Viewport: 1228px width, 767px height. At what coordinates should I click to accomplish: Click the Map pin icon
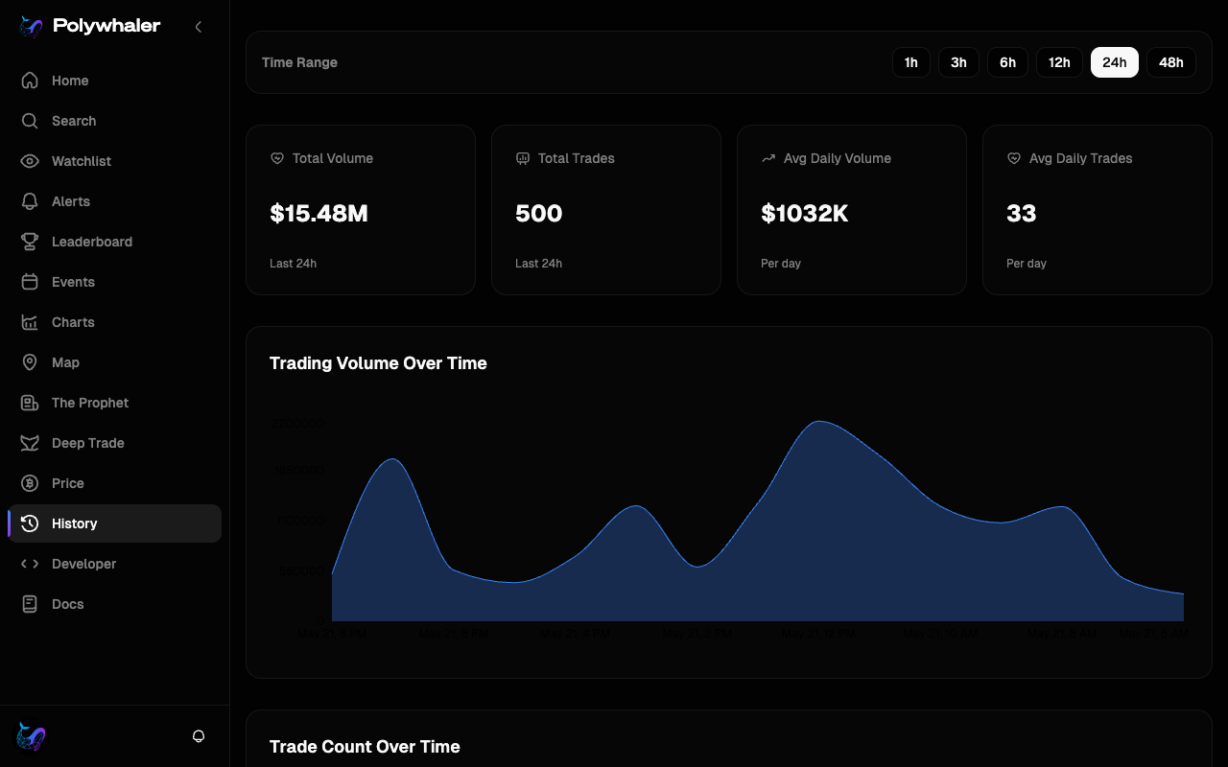(30, 362)
